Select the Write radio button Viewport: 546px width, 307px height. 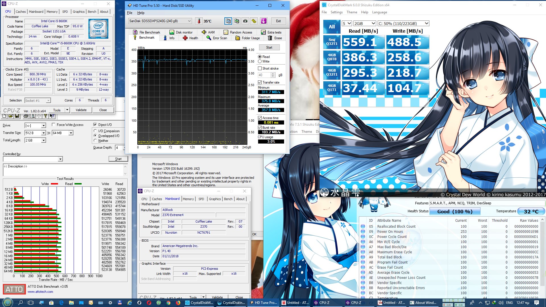point(260,61)
